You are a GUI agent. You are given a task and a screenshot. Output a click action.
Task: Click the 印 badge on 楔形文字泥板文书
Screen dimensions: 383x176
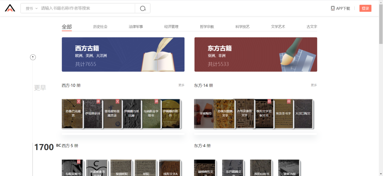270,101
